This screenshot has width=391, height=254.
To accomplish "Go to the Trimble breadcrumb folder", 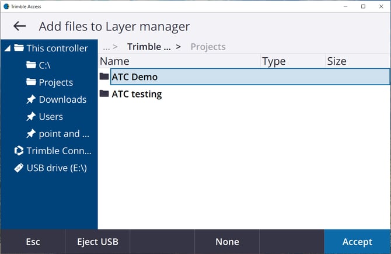I will pyautogui.click(x=149, y=47).
